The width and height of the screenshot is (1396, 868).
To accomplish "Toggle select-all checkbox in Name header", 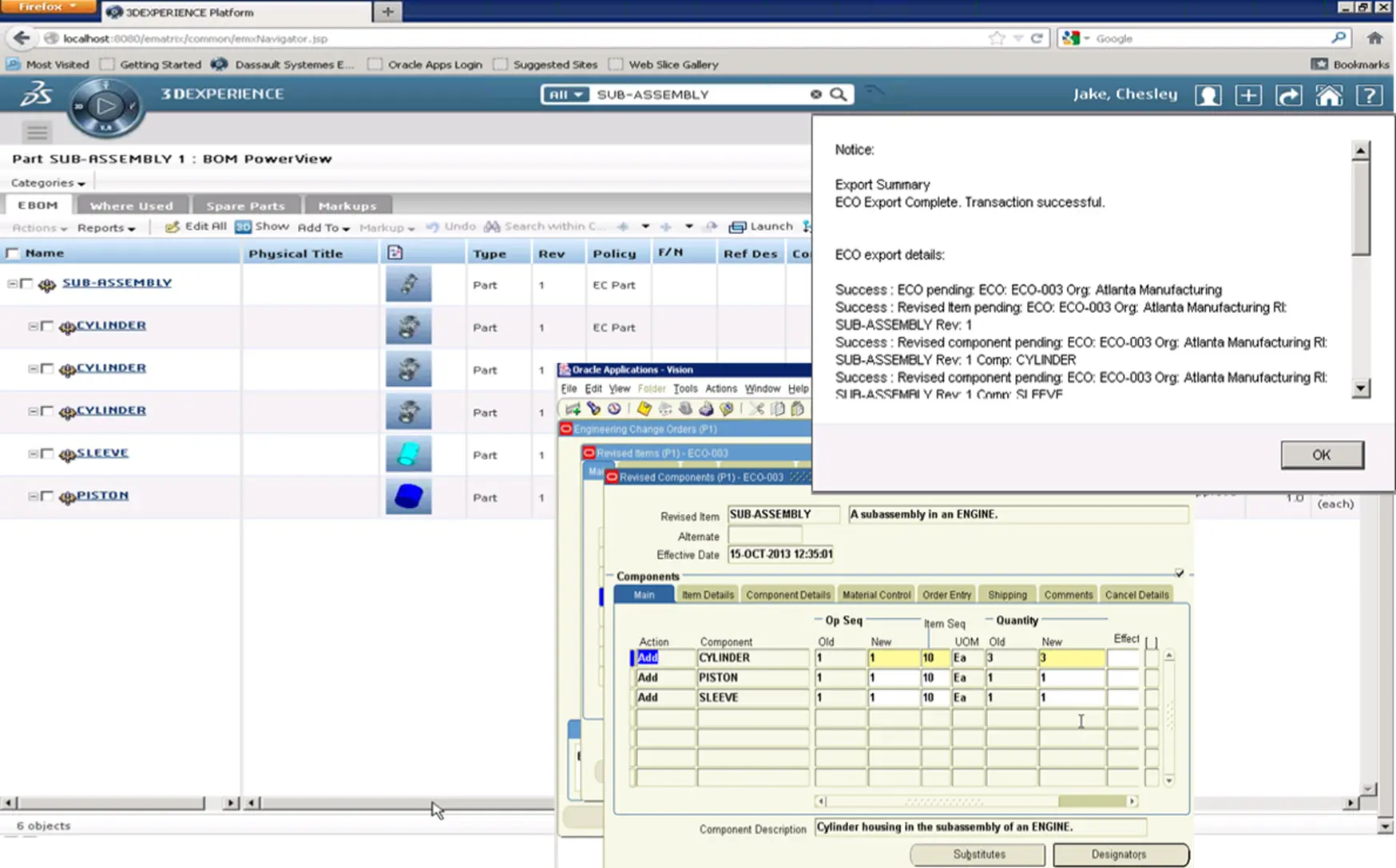I will 12,253.
